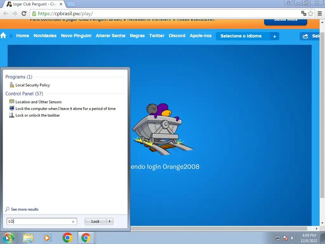Image resolution: width=325 pixels, height=244 pixels.
Task: Bookmark this page with the star
Action: pyautogui.click(x=310, y=13)
